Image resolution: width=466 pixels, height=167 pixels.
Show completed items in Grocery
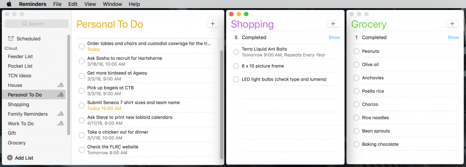click(454, 38)
